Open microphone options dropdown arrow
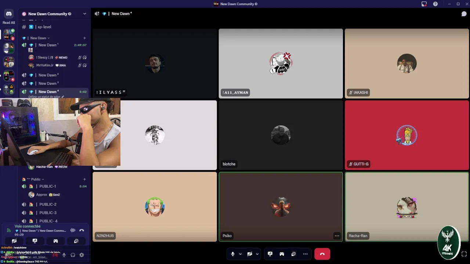 (241, 254)
